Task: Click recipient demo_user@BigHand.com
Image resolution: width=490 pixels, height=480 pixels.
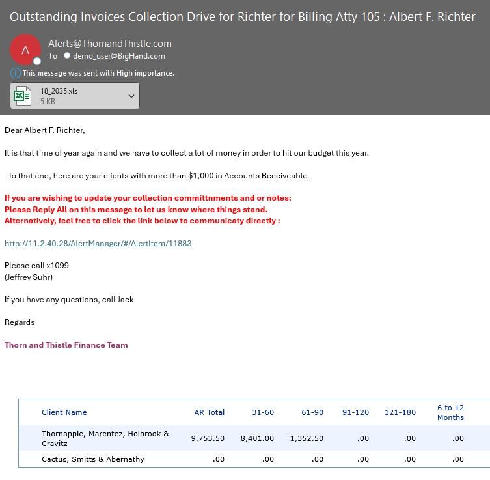Action: click(x=118, y=56)
